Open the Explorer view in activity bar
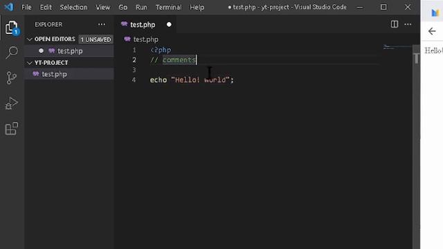The width and height of the screenshot is (443, 249). tap(12, 28)
